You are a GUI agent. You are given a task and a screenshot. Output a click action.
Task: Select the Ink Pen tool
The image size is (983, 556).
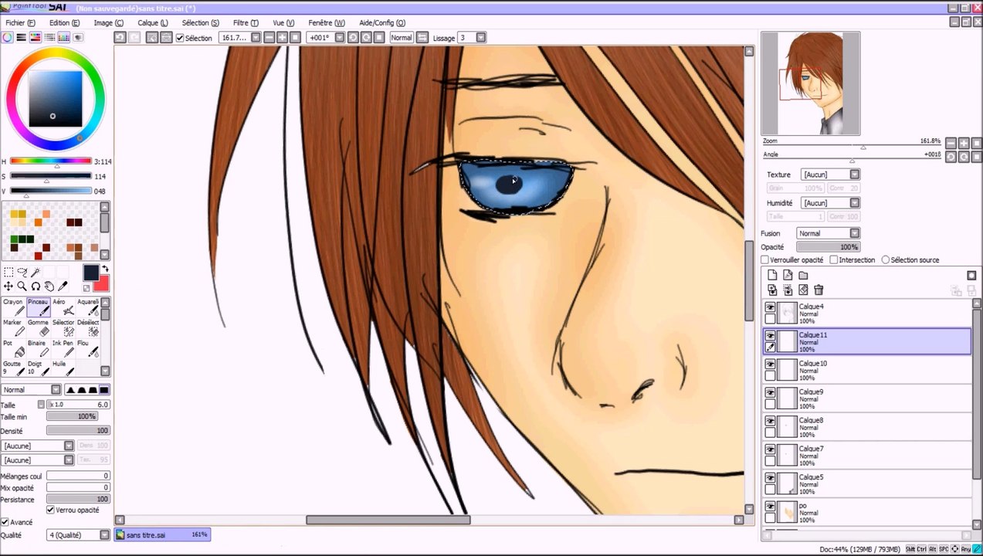pyautogui.click(x=63, y=348)
